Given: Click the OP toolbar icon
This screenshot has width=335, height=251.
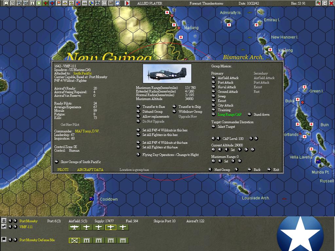Looking at the screenshot, I should click(104, 3).
